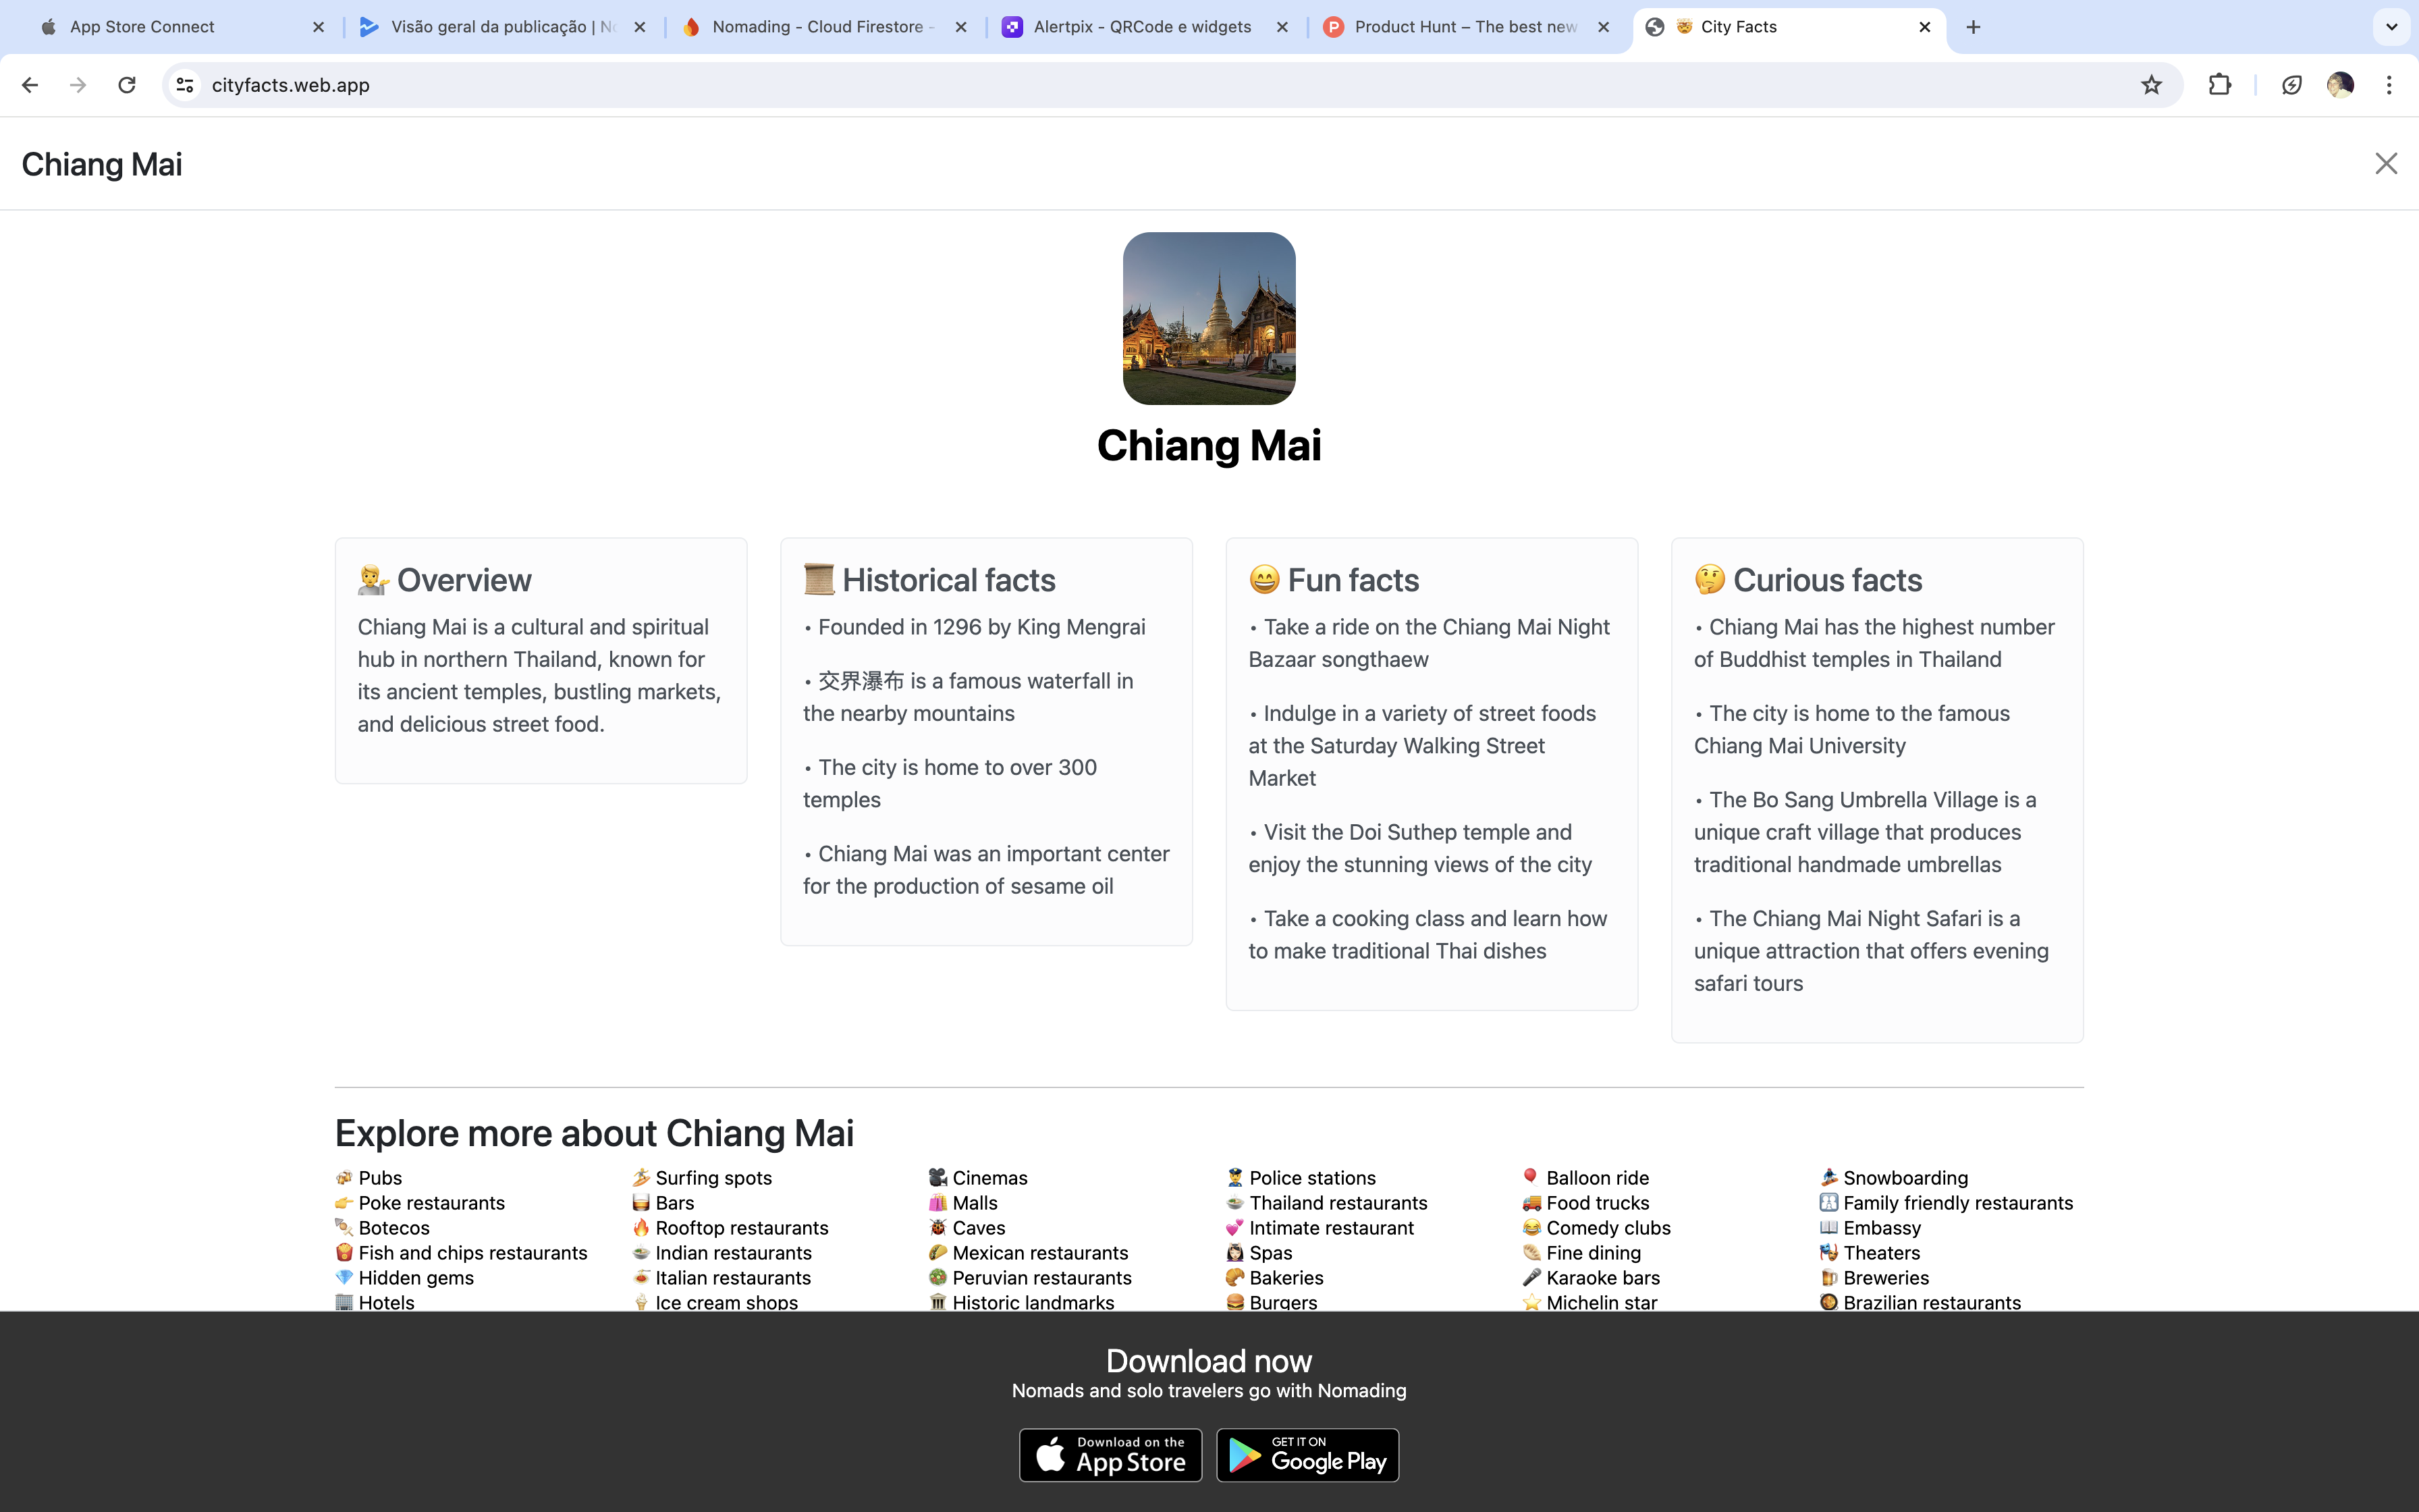Screen dimensions: 2419x1512
Task: Switch to the Product Hunt tab
Action: 1465,27
